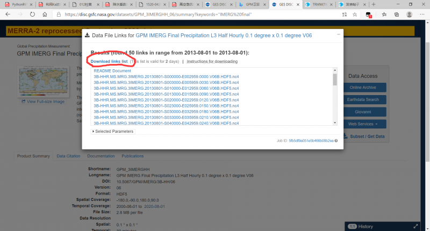Open the browser home page
The width and height of the screenshot is (430, 231).
click(x=45, y=15)
